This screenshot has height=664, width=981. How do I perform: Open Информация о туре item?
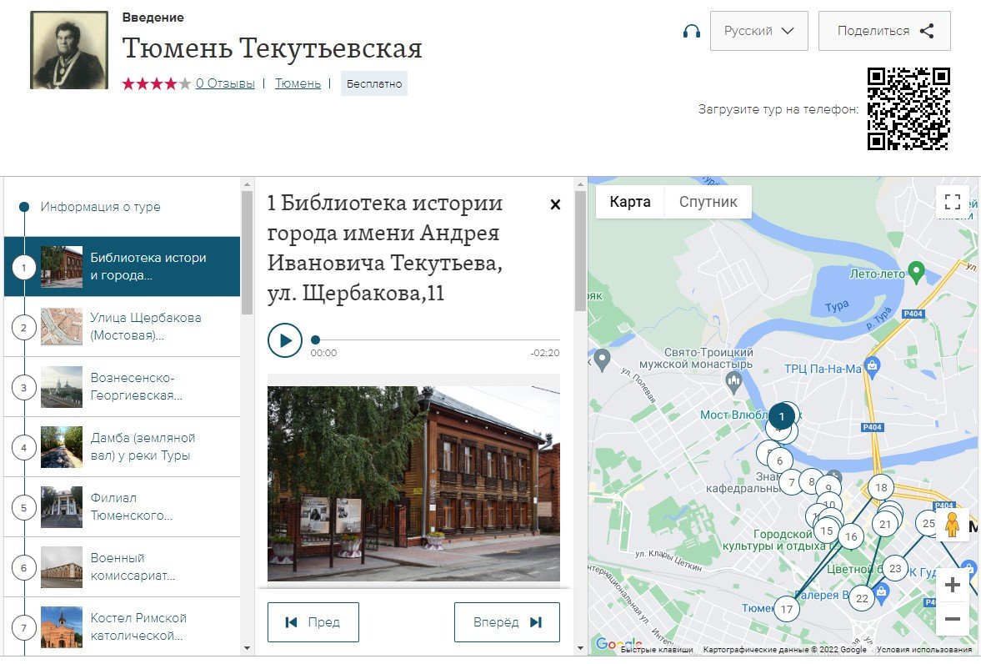pyautogui.click(x=100, y=207)
